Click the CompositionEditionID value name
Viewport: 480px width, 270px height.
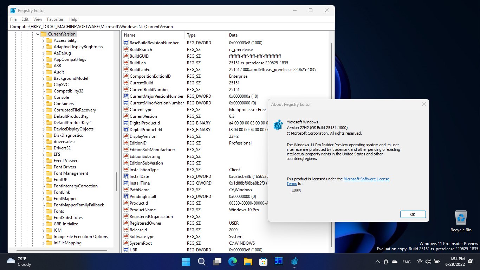[x=150, y=76]
